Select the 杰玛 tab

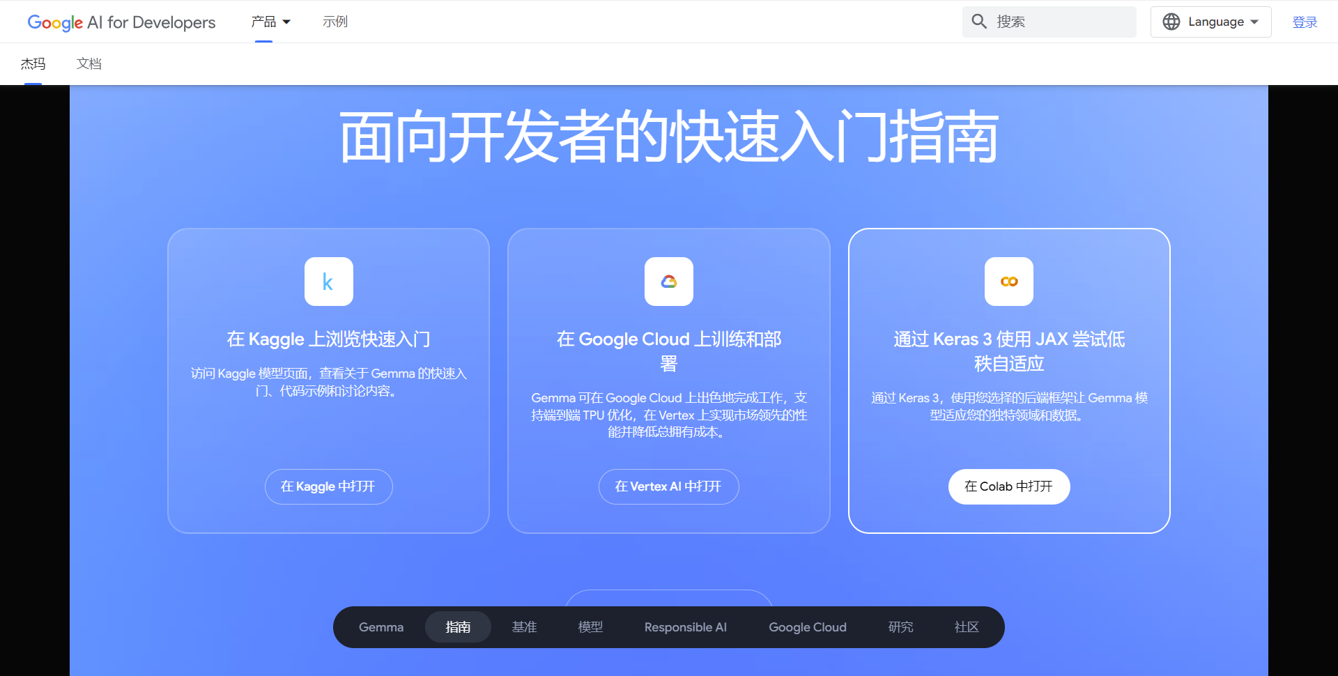(x=33, y=64)
